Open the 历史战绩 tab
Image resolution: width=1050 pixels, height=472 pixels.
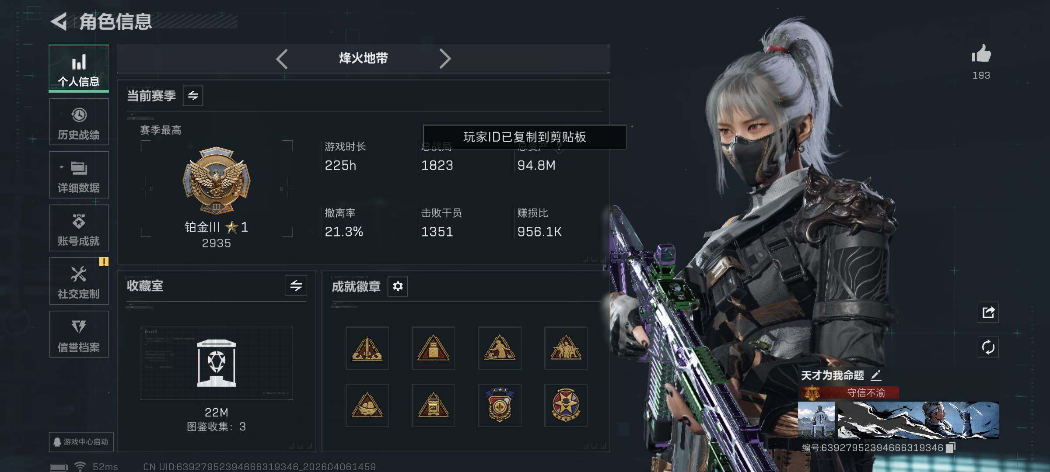(79, 122)
